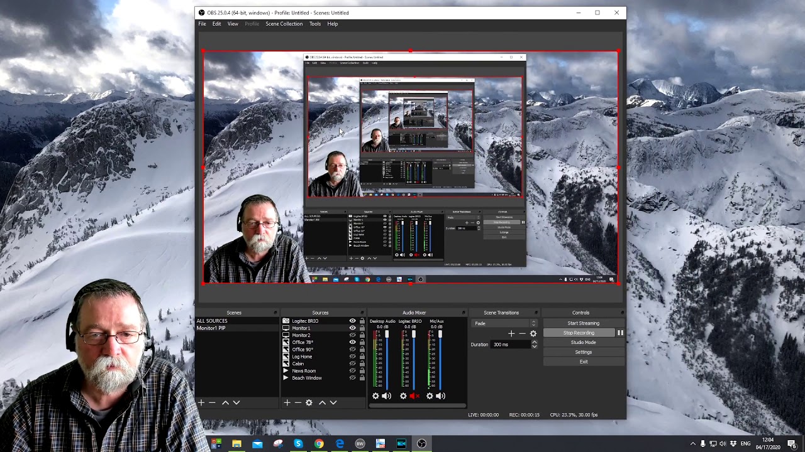Show hidden system tray icons chevron
The width and height of the screenshot is (805, 452).
693,444
